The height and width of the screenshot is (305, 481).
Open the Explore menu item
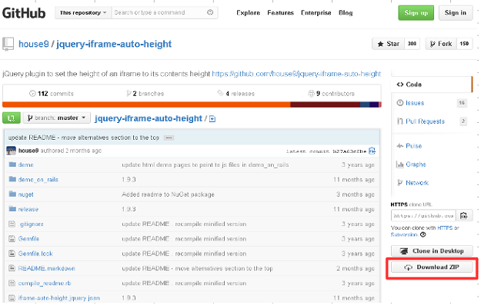(x=248, y=13)
